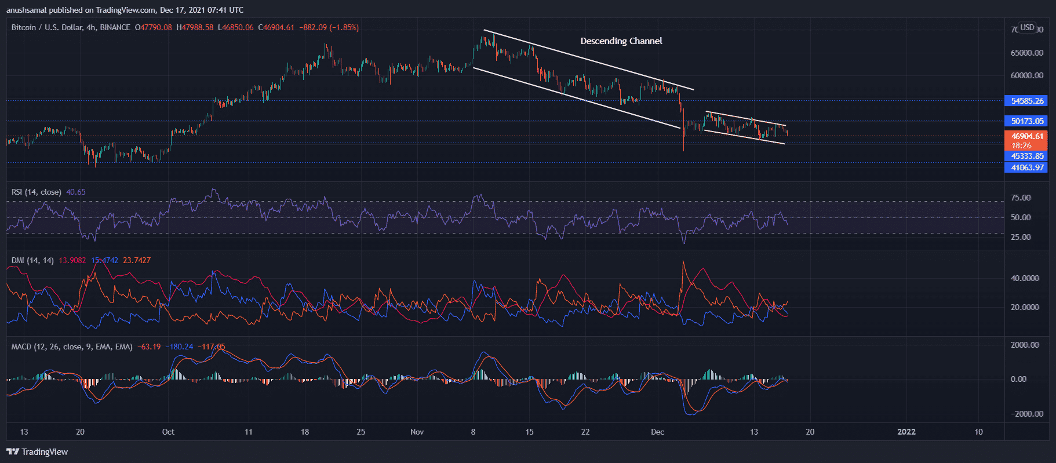Click the 50173.05 blue price label
The height and width of the screenshot is (463, 1056).
[x=1026, y=121]
